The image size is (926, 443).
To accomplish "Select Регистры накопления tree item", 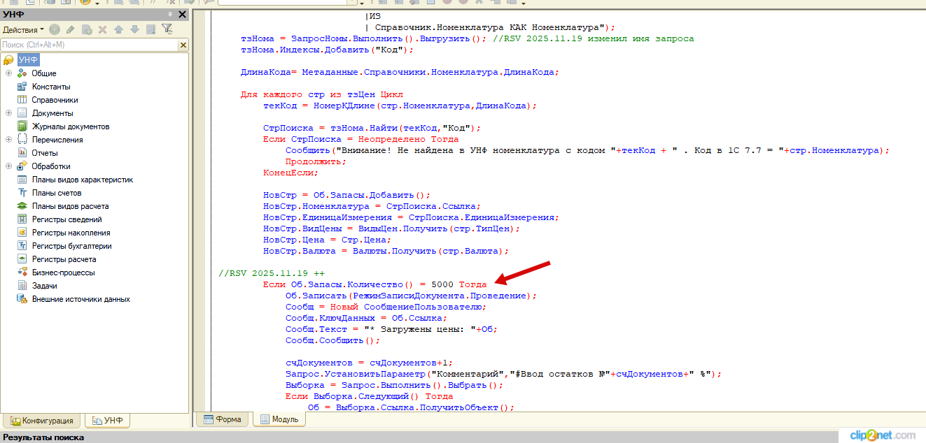I will (x=71, y=233).
